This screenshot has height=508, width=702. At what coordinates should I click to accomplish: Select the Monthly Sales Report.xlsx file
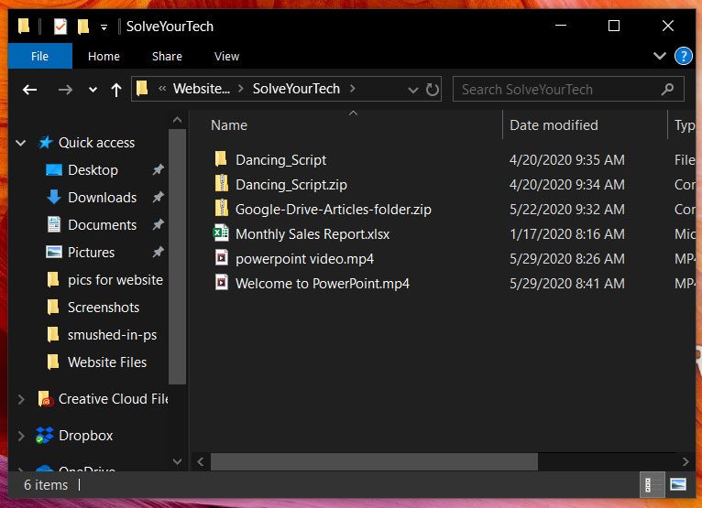point(312,234)
